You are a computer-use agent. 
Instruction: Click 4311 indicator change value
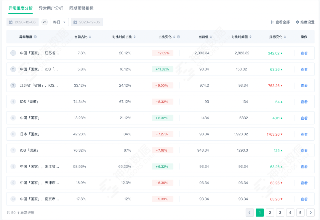tap(276, 118)
